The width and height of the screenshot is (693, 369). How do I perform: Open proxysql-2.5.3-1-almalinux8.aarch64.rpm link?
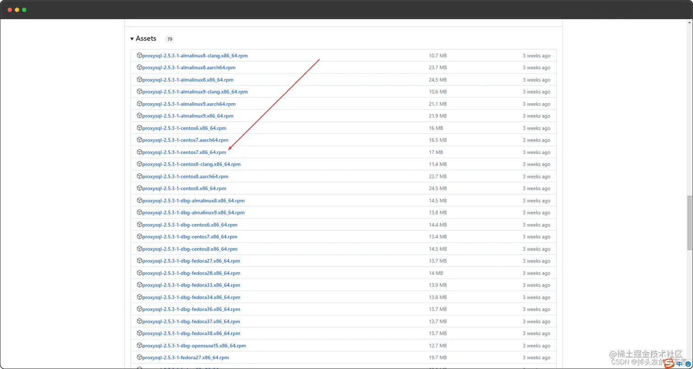pyautogui.click(x=189, y=68)
